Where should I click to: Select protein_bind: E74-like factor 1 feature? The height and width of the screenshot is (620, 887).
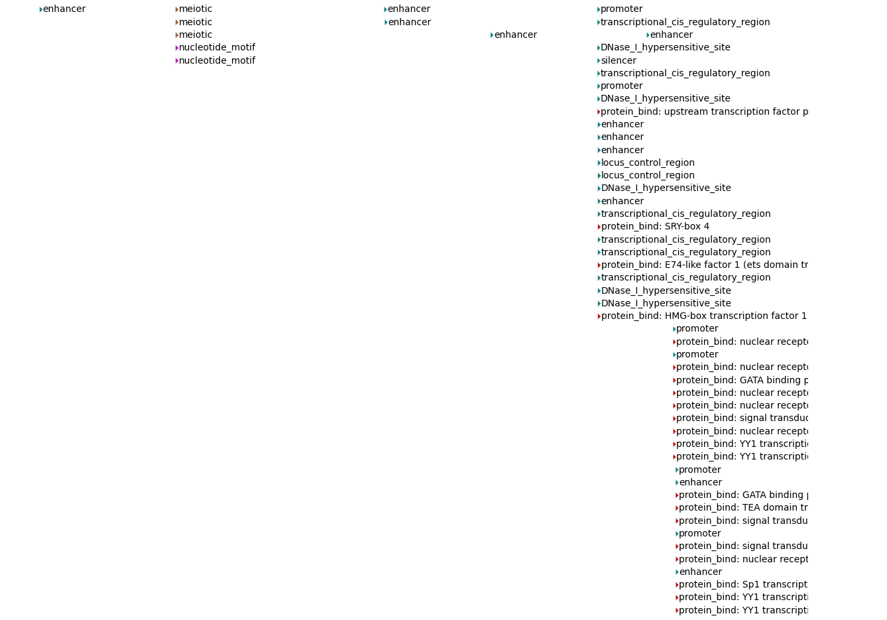point(704,265)
